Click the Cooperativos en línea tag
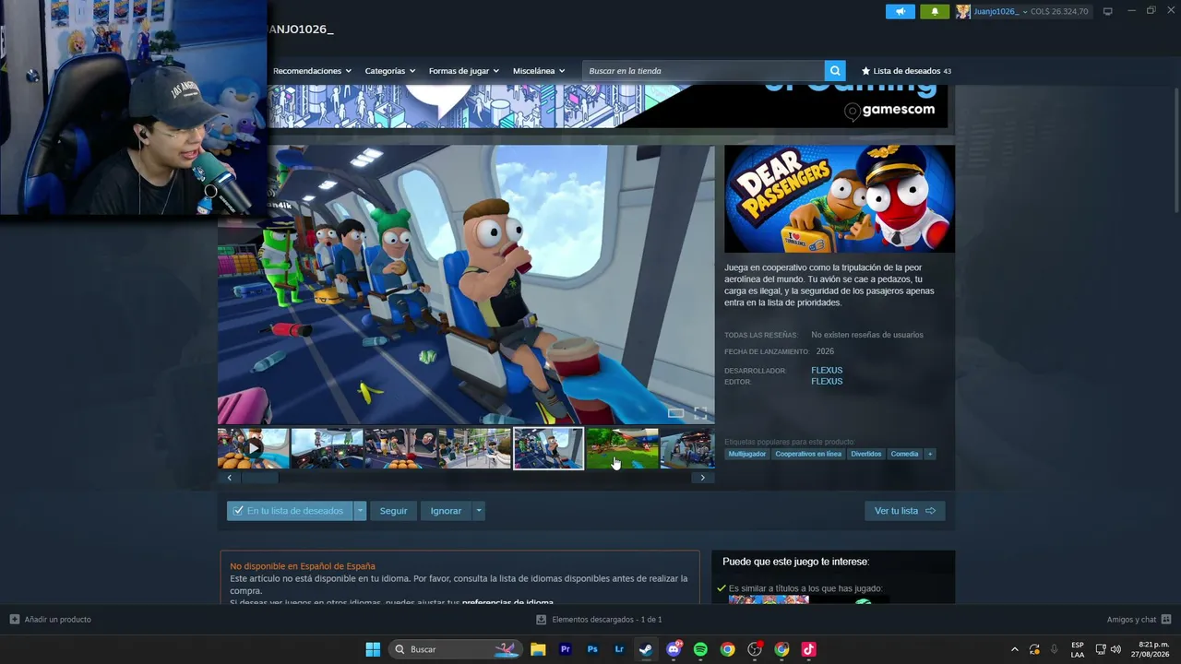This screenshot has height=664, width=1181. click(808, 454)
